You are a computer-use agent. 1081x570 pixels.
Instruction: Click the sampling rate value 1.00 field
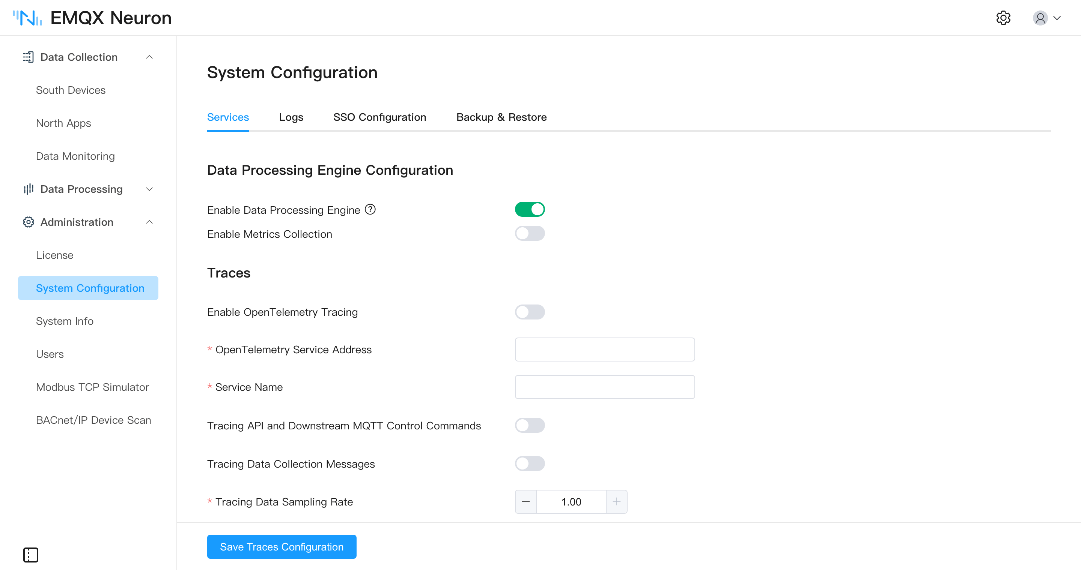point(571,502)
